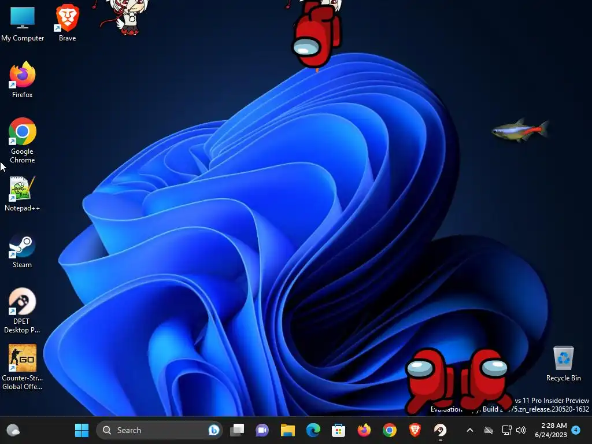Open the notification badge showing 4
This screenshot has width=592, height=444.
[576, 430]
